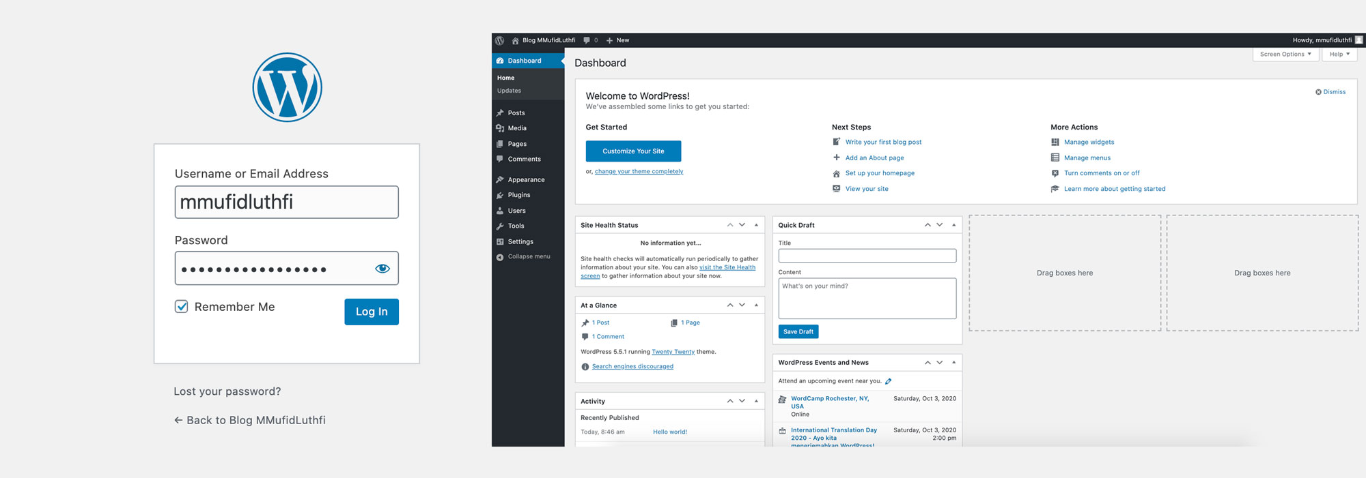Open comments bubble icon in admin bar
This screenshot has height=478, width=1366.
[x=587, y=40]
